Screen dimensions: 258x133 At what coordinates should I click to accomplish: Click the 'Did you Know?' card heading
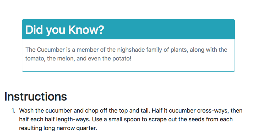pos(65,30)
